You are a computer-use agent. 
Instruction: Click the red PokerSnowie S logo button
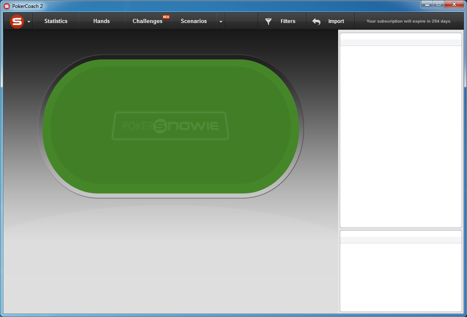[x=17, y=21]
